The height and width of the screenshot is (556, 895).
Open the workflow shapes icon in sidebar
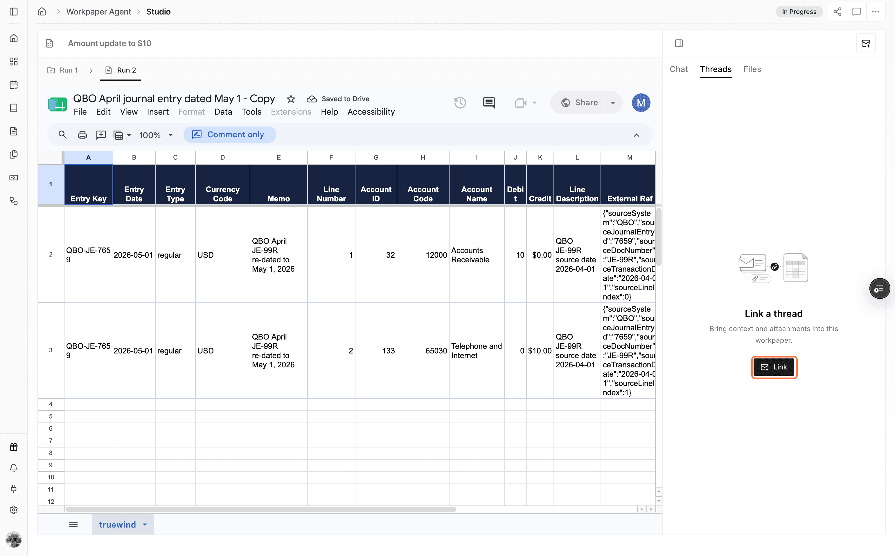[x=14, y=201]
